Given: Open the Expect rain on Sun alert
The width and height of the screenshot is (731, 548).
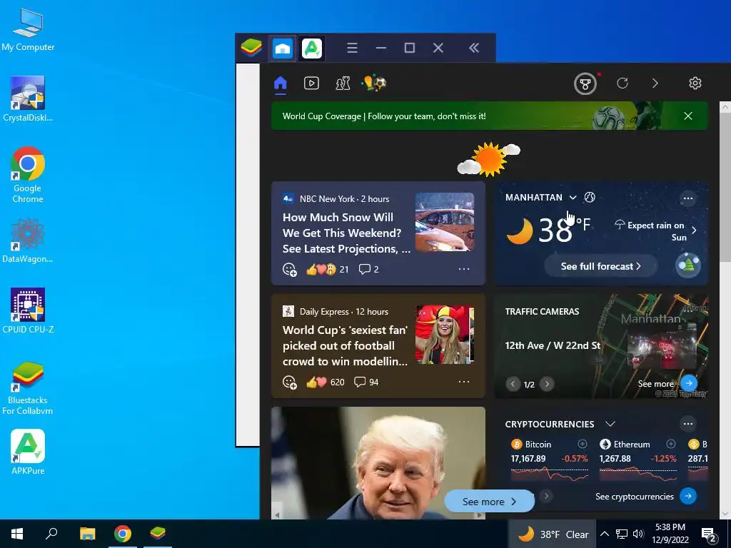Looking at the screenshot, I should click(x=657, y=230).
